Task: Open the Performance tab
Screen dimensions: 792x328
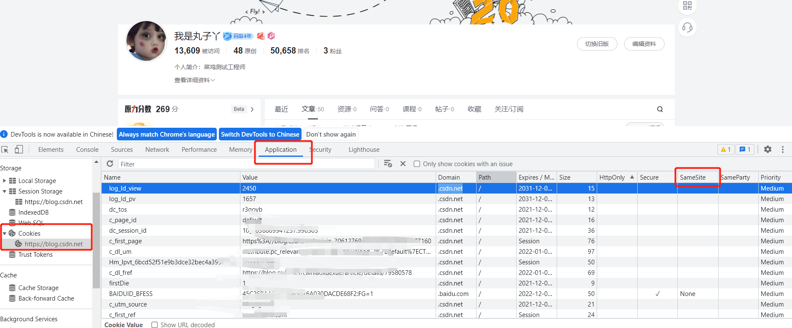Action: [x=199, y=150]
